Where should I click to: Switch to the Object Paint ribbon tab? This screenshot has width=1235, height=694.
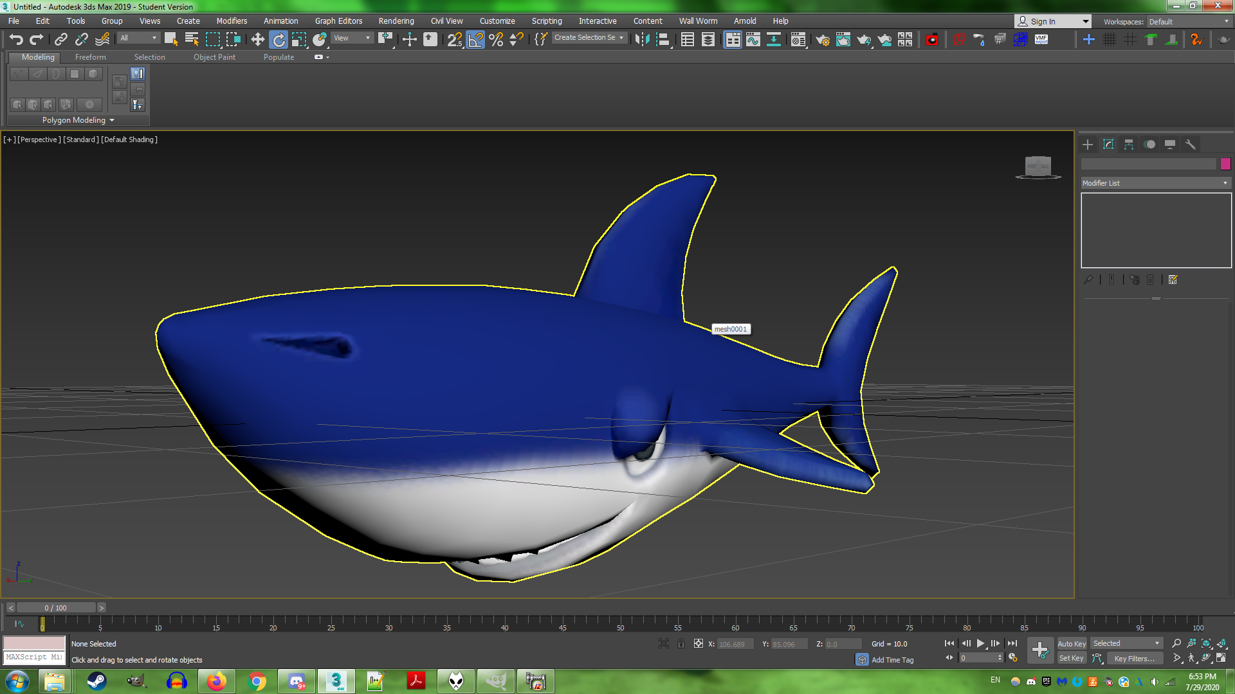[214, 57]
